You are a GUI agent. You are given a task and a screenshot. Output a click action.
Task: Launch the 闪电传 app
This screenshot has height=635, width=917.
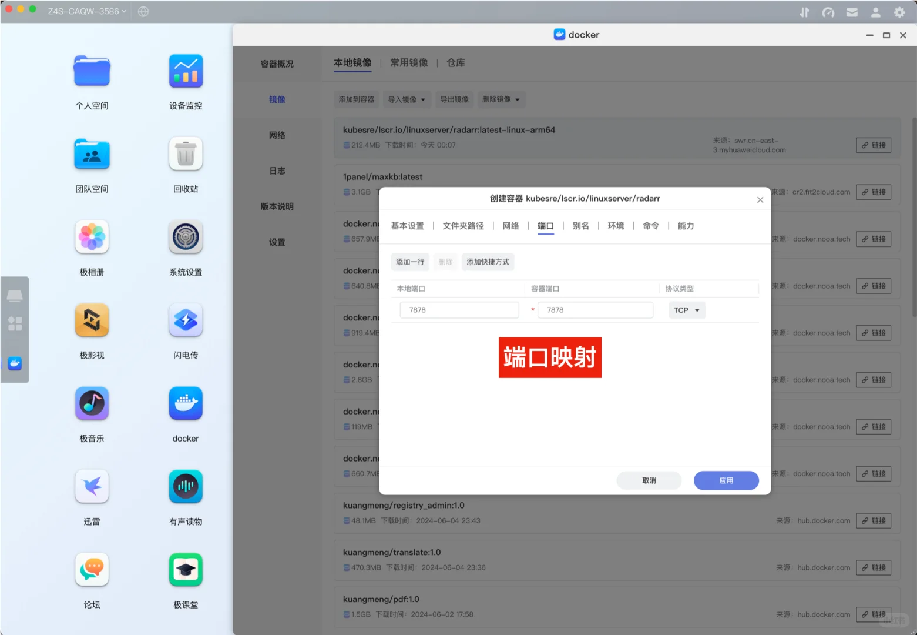pos(185,320)
